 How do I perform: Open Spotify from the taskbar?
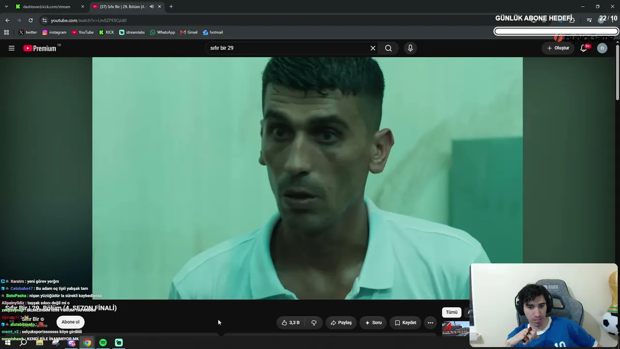click(103, 343)
